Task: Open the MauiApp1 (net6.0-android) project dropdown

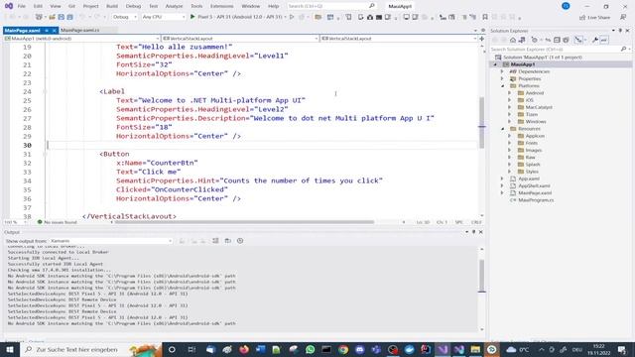Action: click(x=81, y=39)
